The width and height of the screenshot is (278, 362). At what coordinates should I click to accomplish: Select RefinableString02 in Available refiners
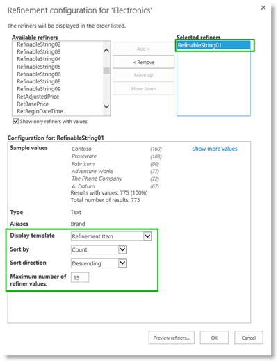pos(39,44)
